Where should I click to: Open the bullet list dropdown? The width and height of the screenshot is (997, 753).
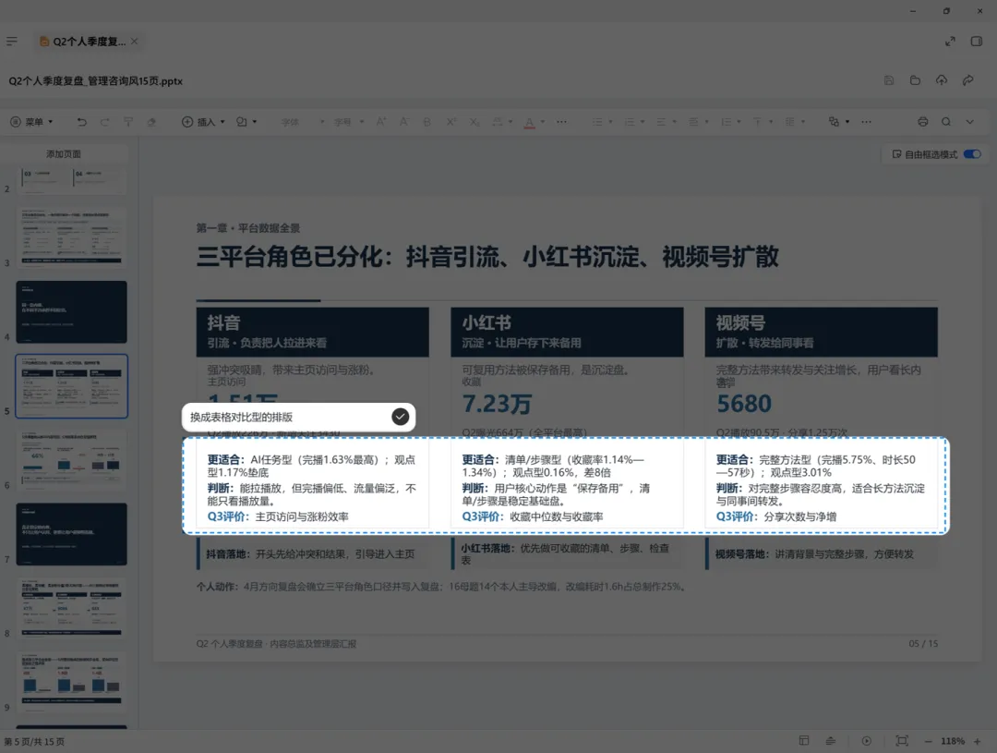pyautogui.click(x=602, y=122)
